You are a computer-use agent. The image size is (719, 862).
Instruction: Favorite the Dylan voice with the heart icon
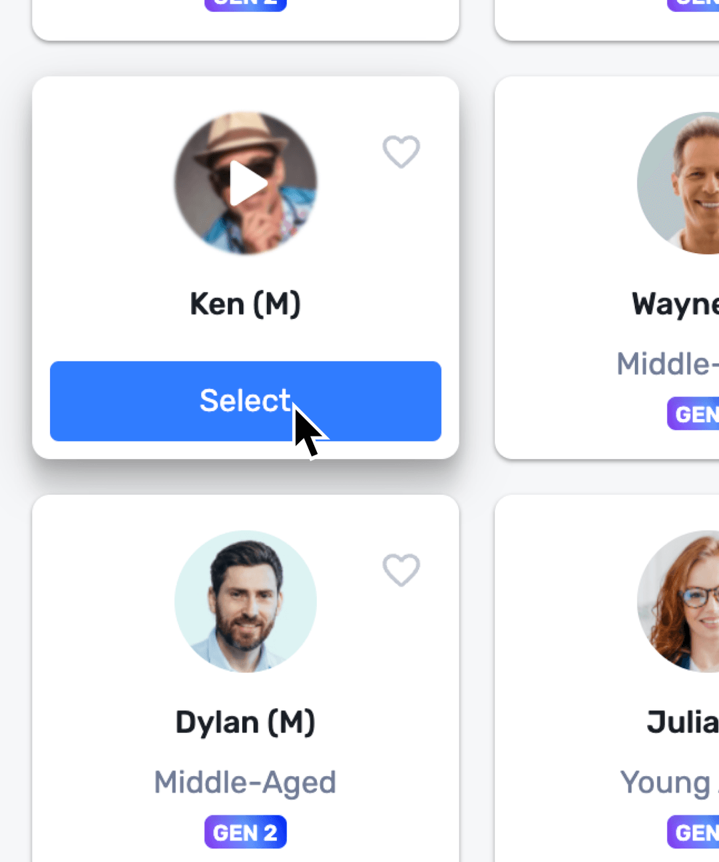[401, 571]
